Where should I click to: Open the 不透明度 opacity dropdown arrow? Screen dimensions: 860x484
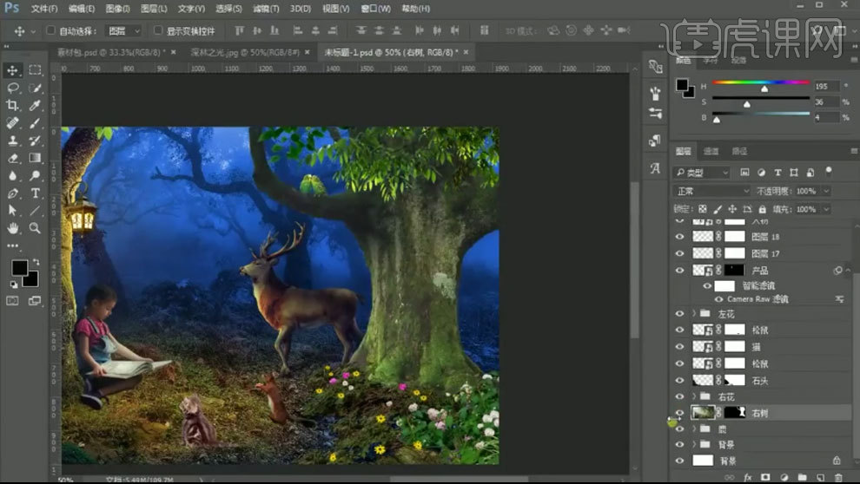(x=826, y=191)
